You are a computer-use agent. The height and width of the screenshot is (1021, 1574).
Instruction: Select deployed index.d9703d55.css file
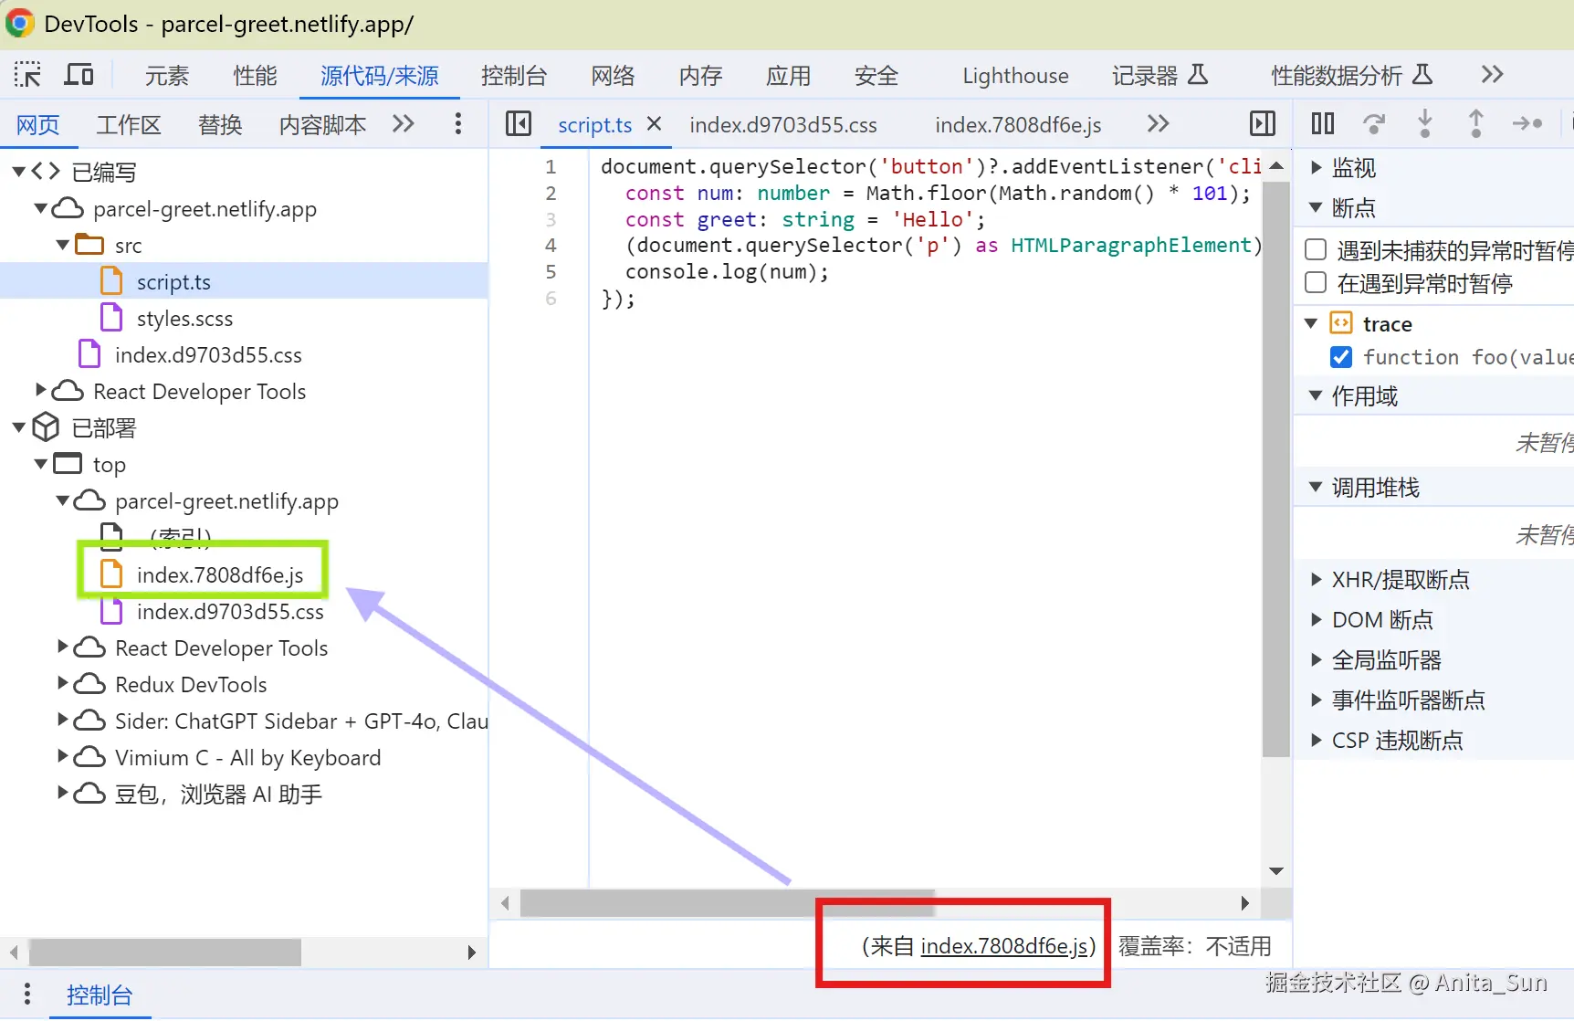pyautogui.click(x=230, y=611)
